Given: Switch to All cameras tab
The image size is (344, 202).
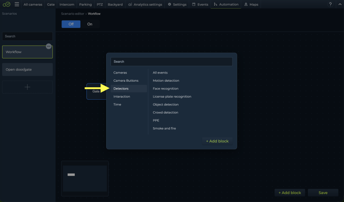Looking at the screenshot, I should [33, 4].
